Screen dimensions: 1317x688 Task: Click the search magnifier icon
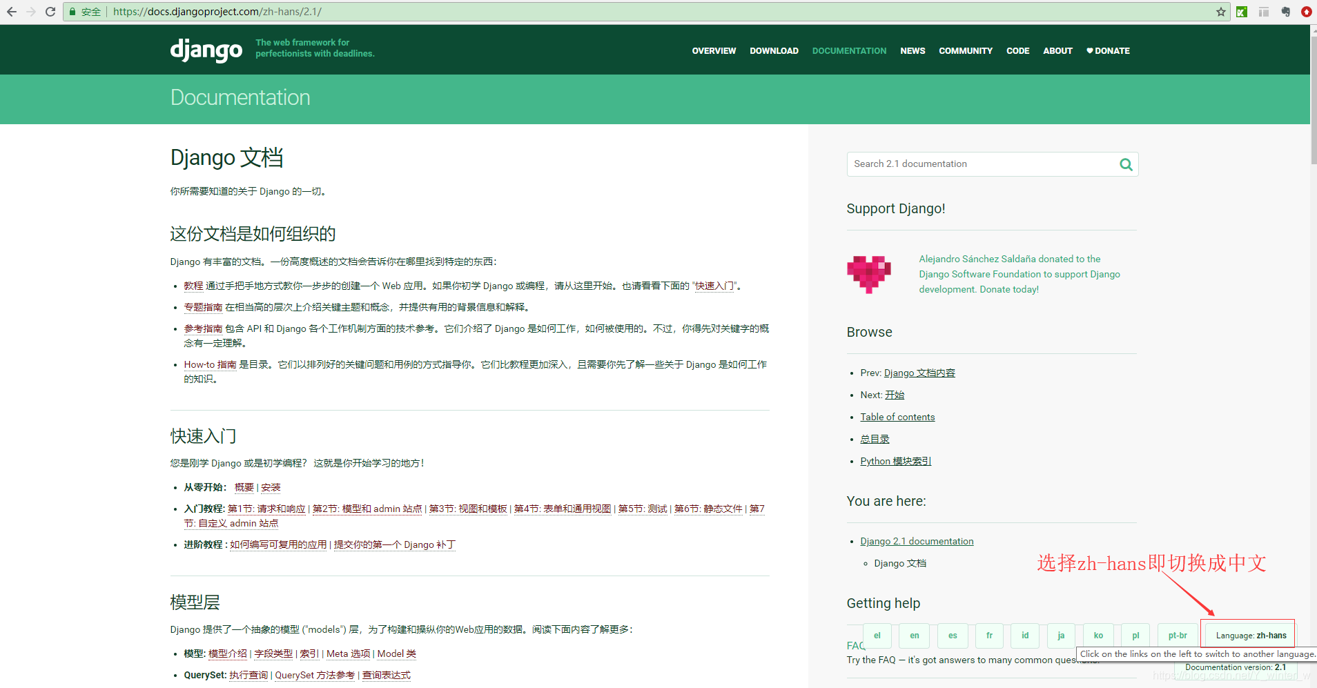point(1126,164)
